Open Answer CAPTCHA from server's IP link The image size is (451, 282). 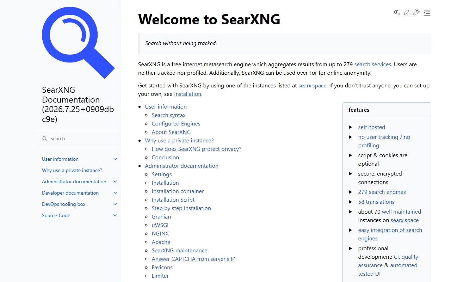coord(193,259)
